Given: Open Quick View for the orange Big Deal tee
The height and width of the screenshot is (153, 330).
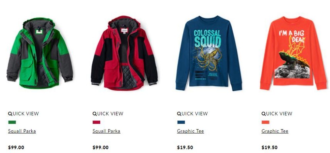Looking at the screenshot, I should (x=277, y=114).
